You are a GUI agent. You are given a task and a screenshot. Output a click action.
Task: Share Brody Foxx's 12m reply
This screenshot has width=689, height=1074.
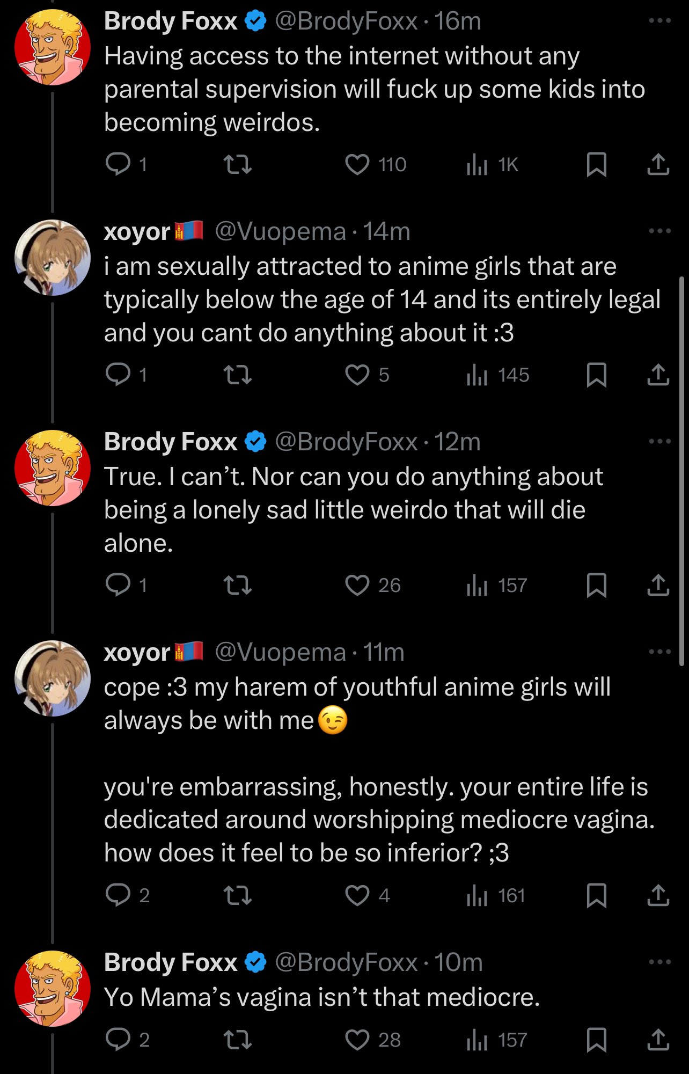pyautogui.click(x=658, y=585)
